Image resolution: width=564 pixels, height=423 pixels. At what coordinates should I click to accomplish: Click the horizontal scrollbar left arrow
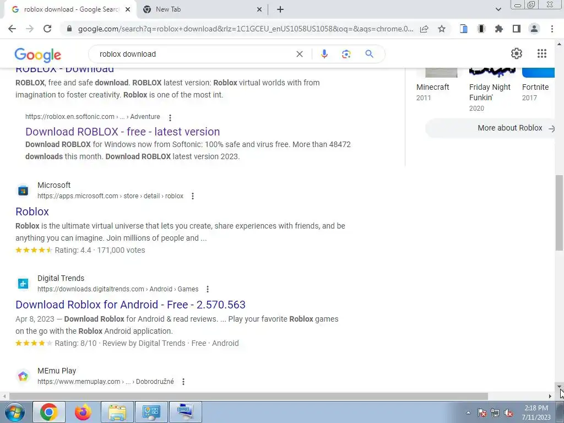coord(4,396)
